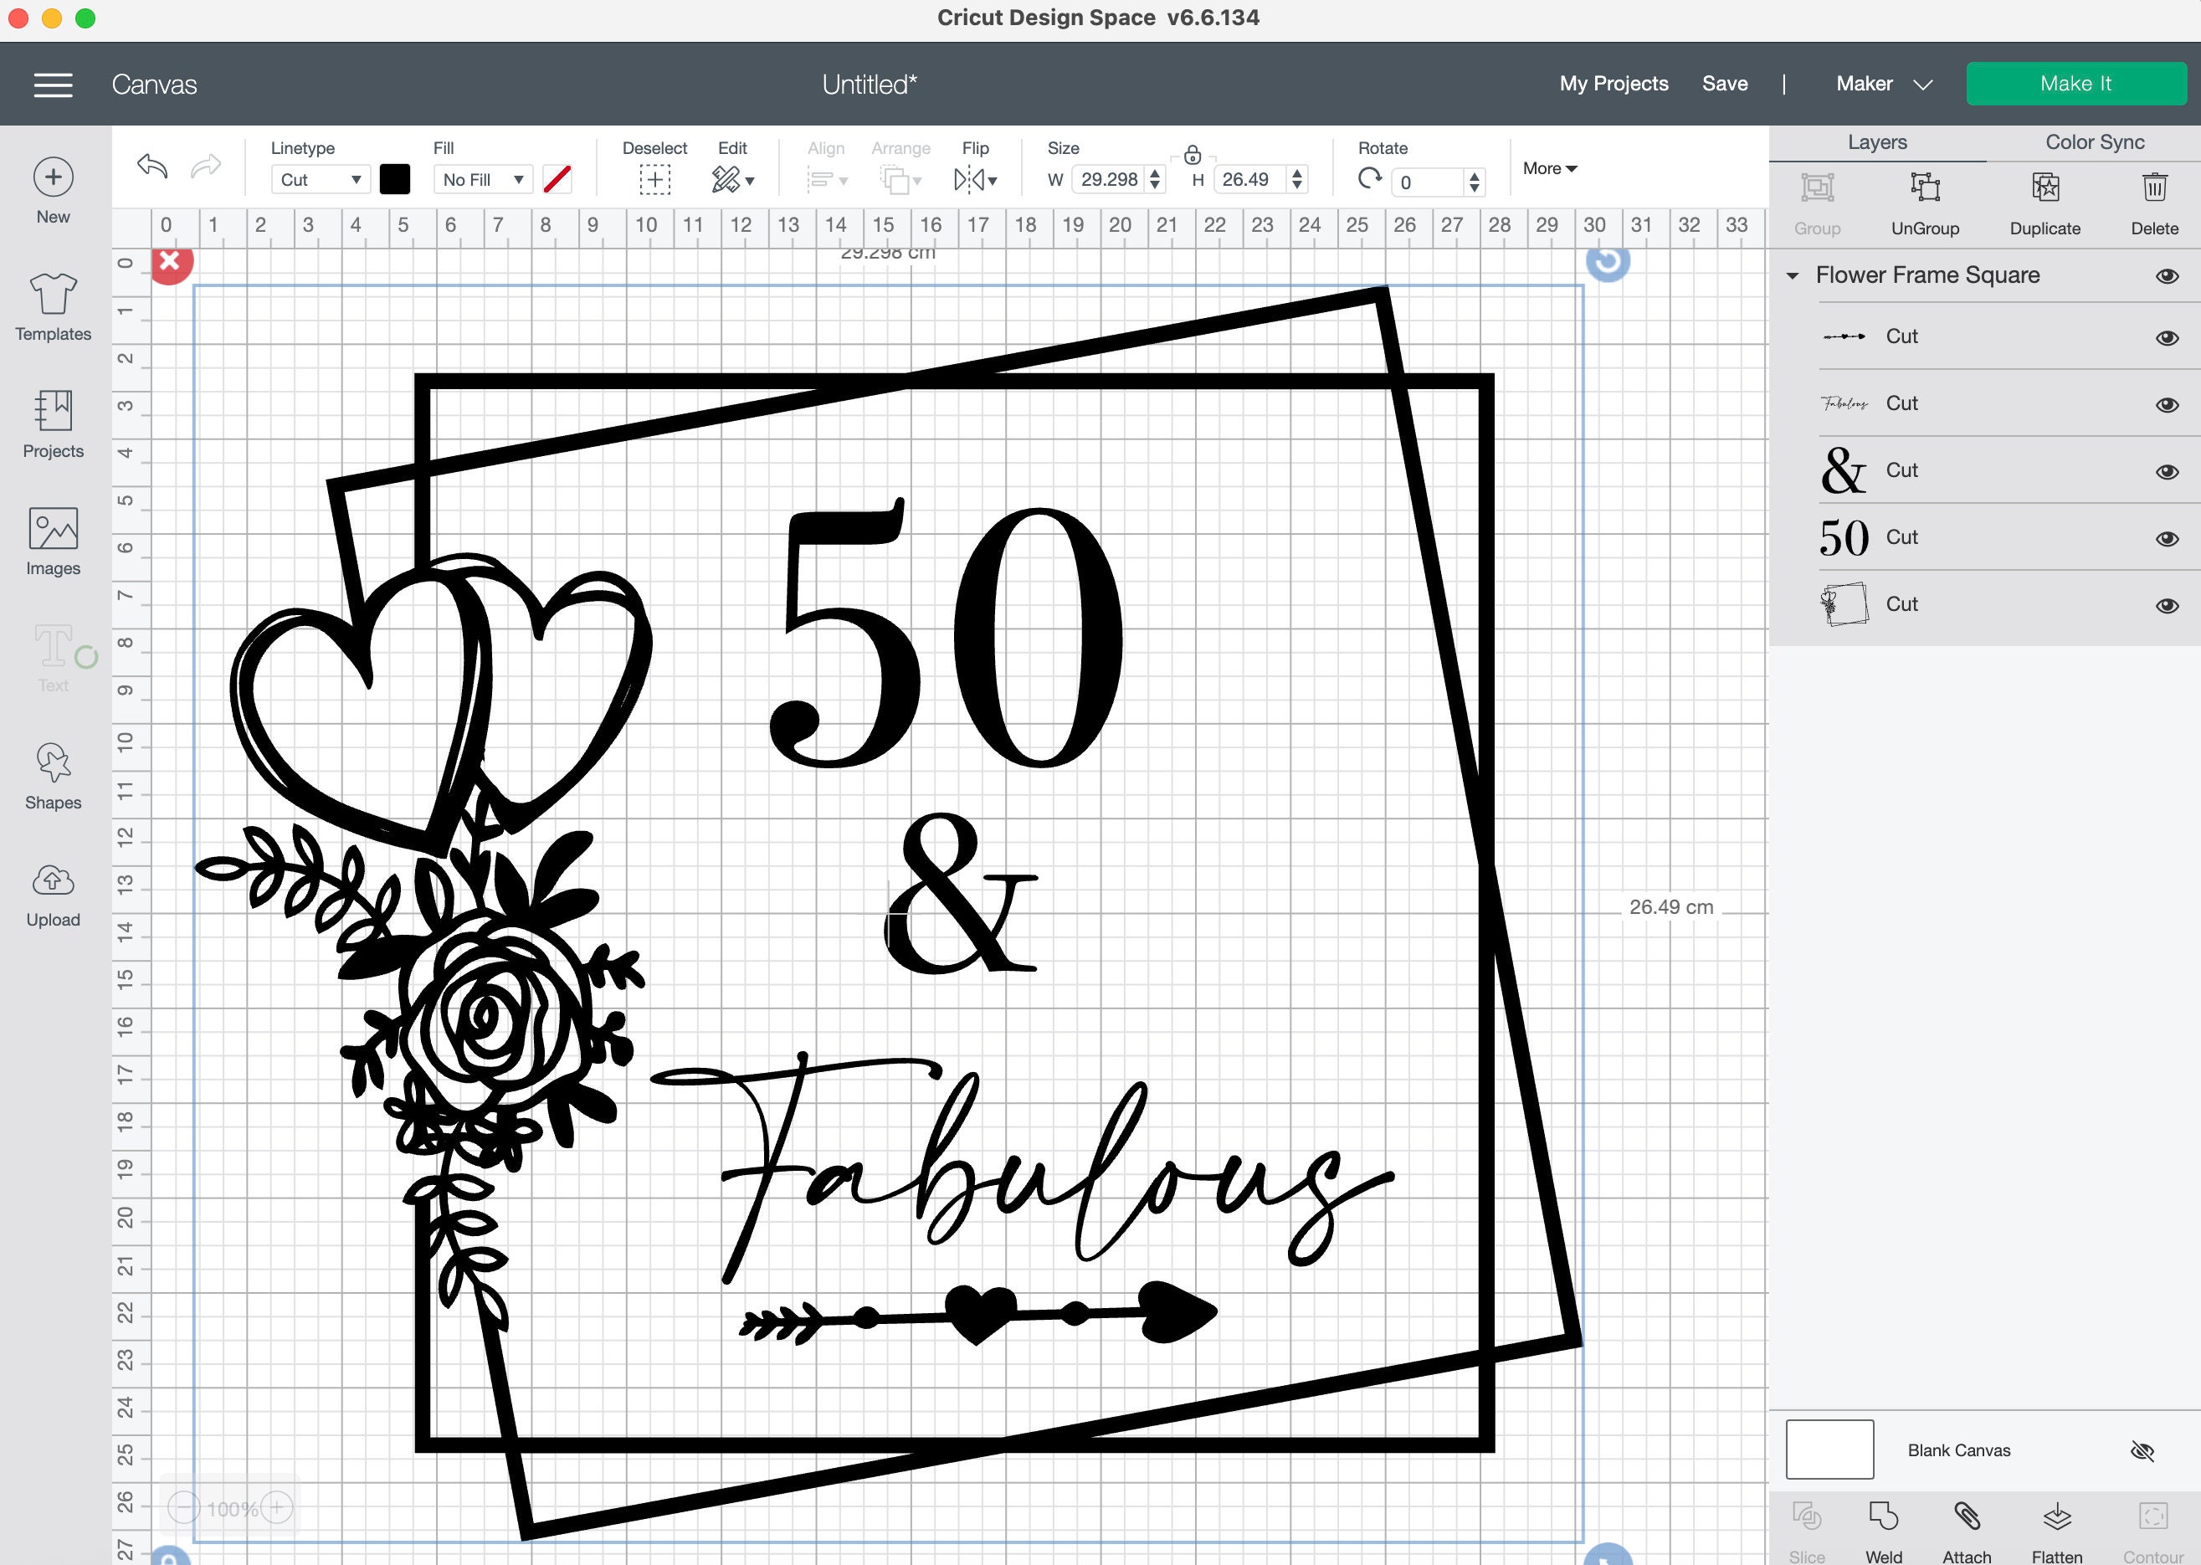Select the Weld tool

click(1884, 1532)
